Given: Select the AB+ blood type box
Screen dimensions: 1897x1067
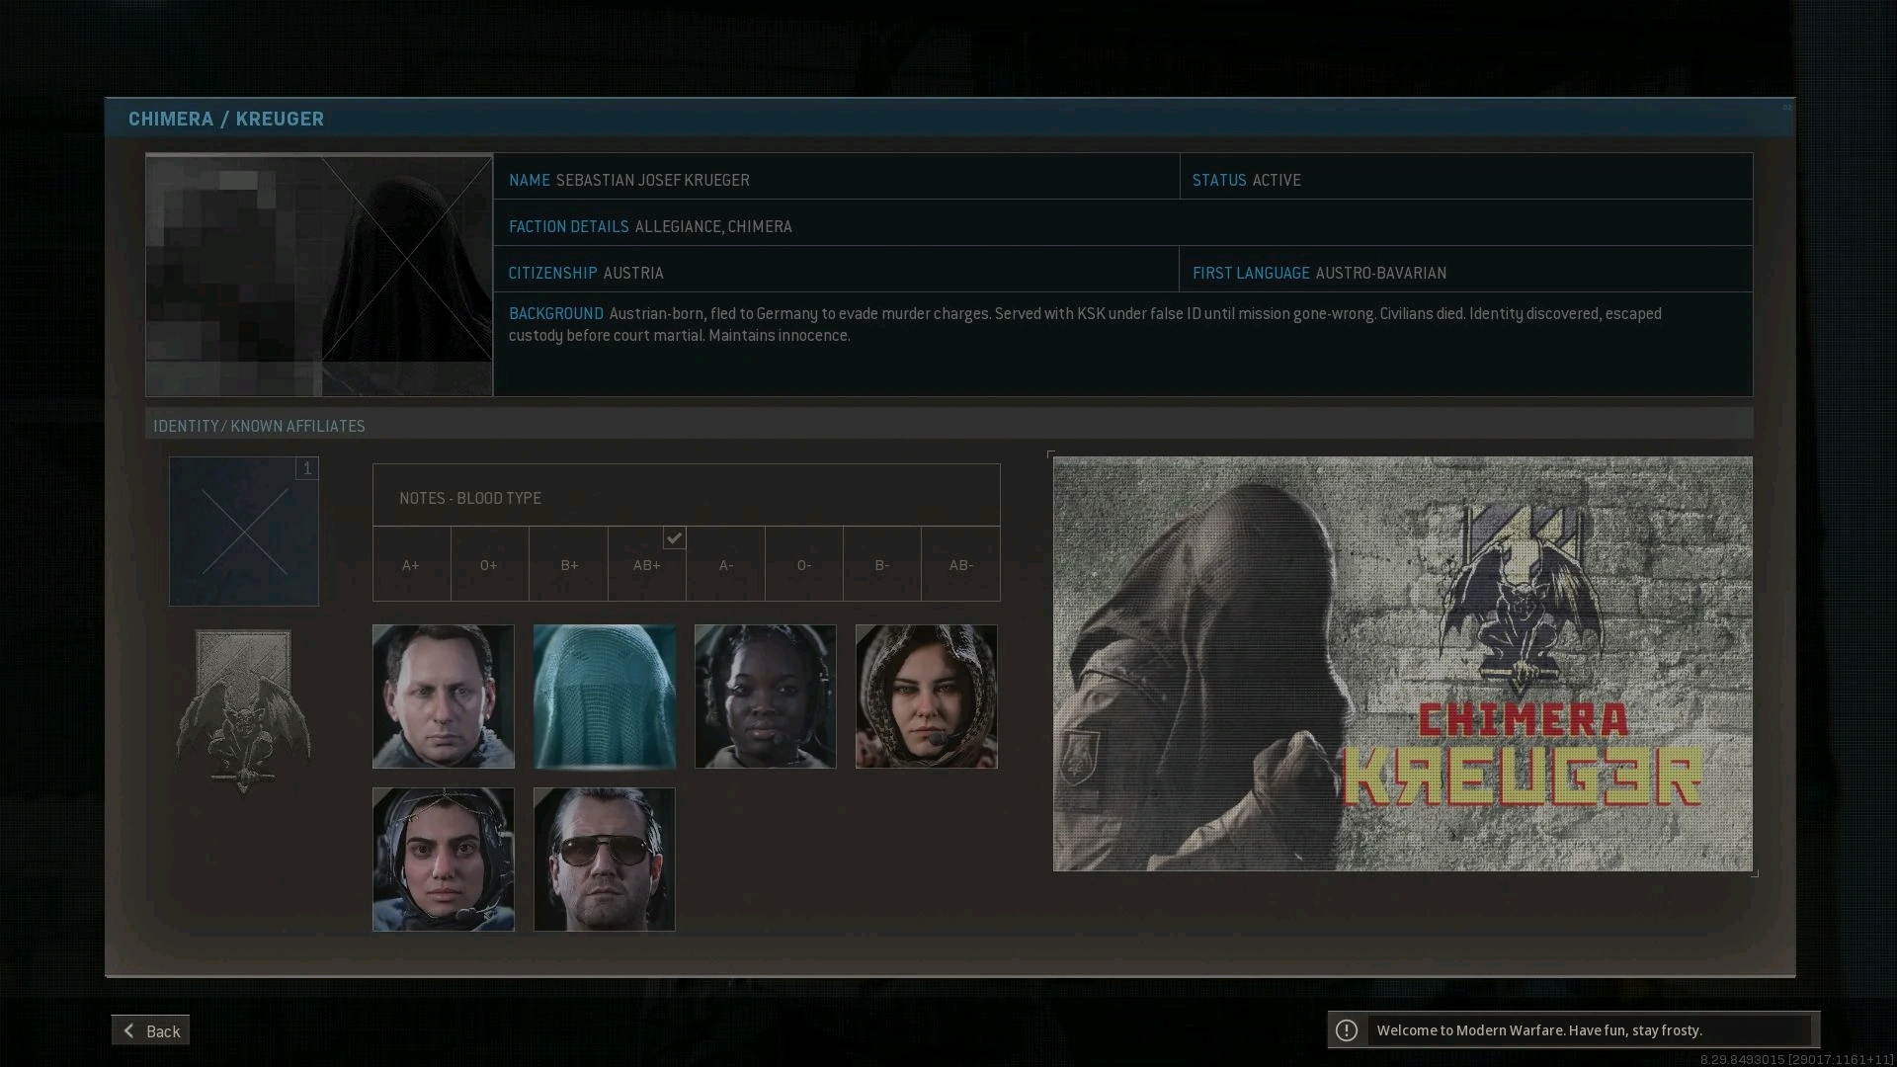Looking at the screenshot, I should 647,565.
